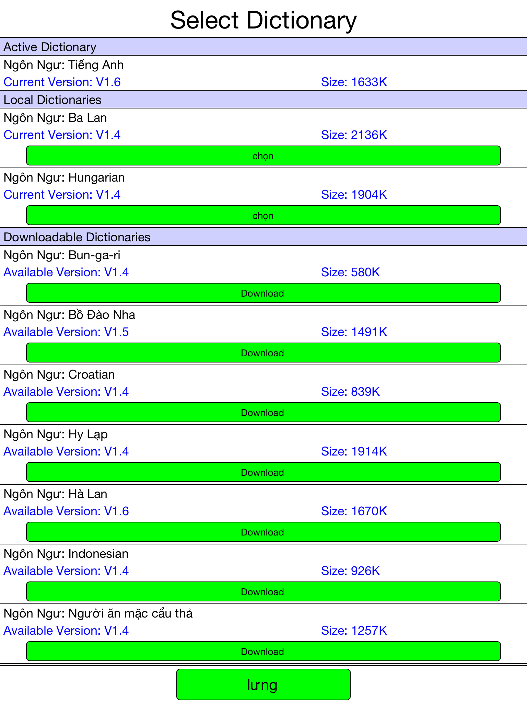Select the Ba Lan dictionary with chọn button
The width and height of the screenshot is (527, 703).
(263, 155)
